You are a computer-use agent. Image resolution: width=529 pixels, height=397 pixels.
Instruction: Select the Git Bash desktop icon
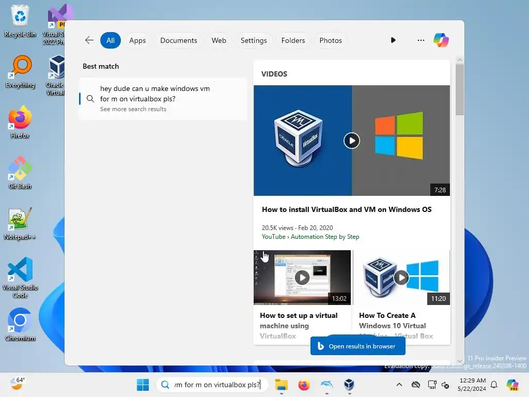tap(20, 173)
